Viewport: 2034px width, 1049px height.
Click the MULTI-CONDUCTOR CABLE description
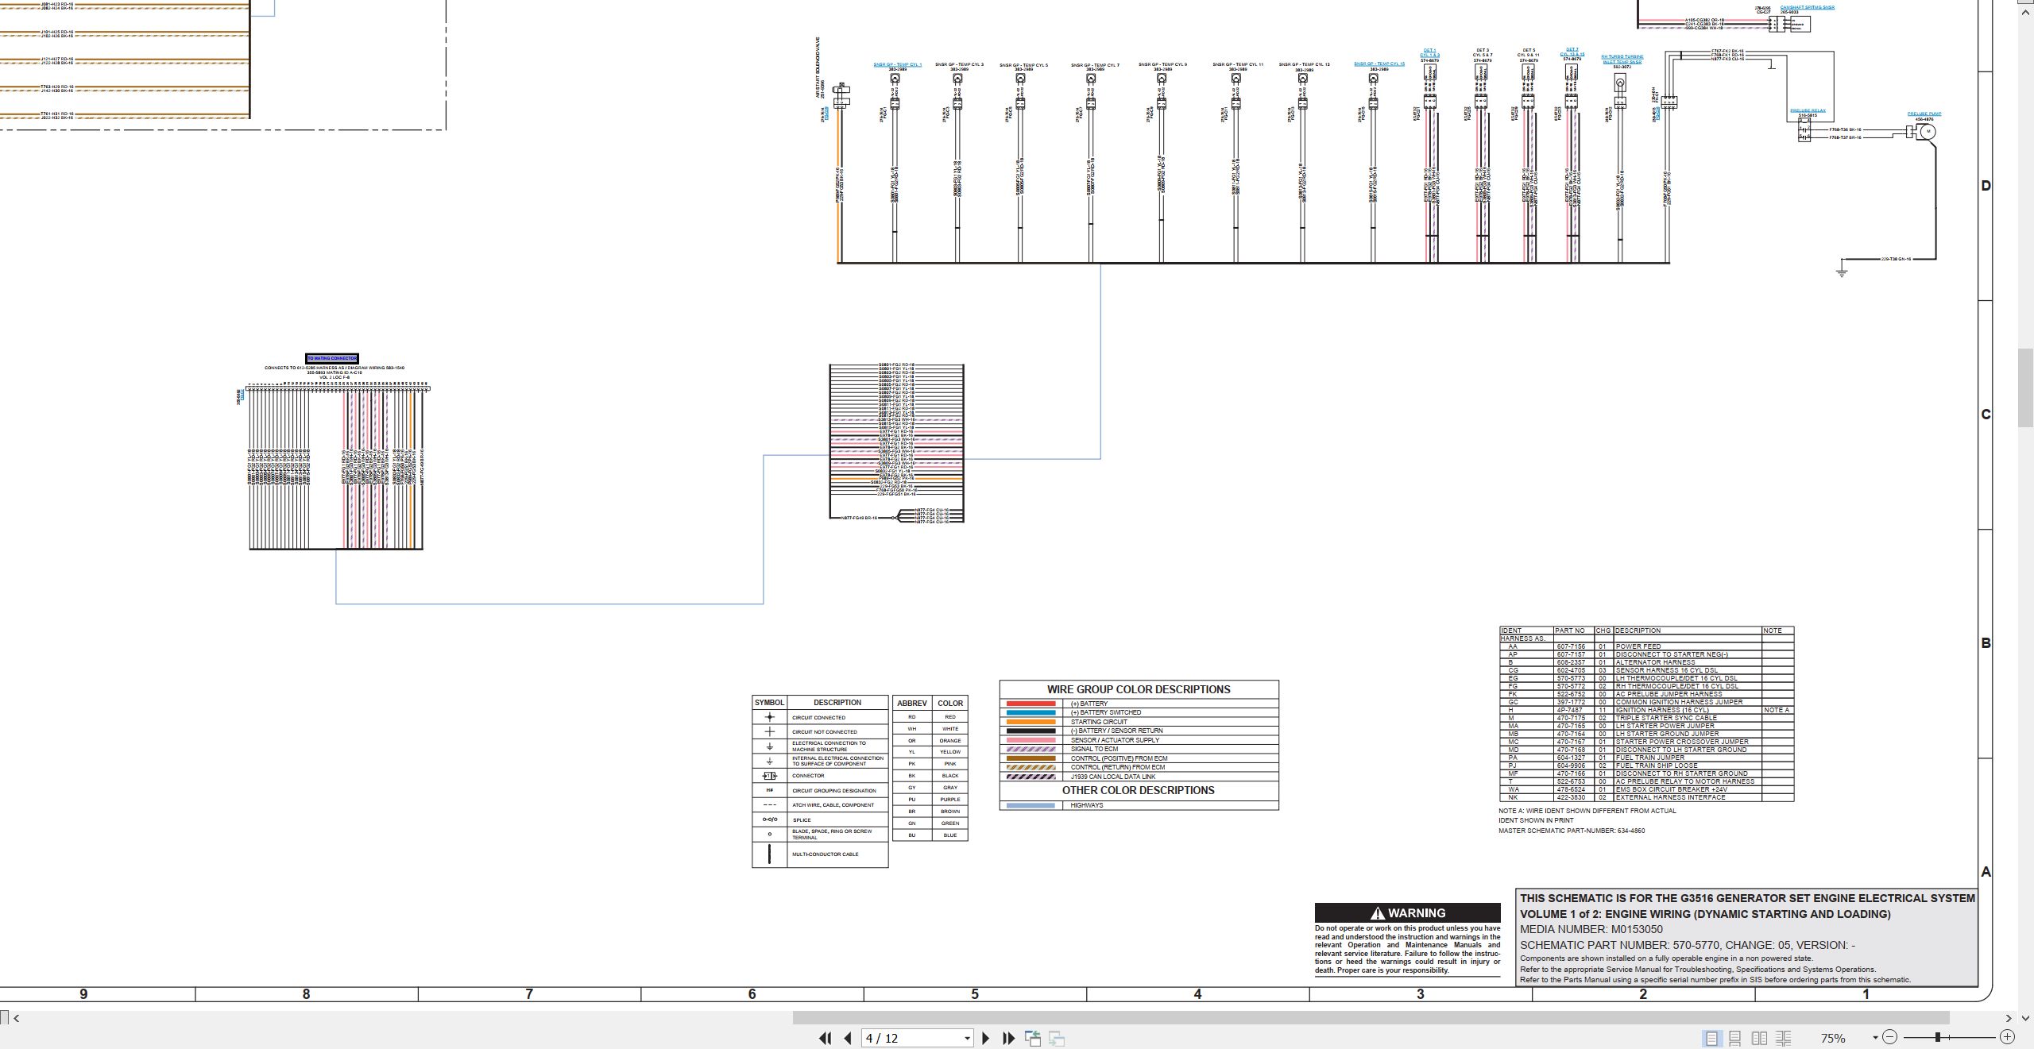(825, 854)
